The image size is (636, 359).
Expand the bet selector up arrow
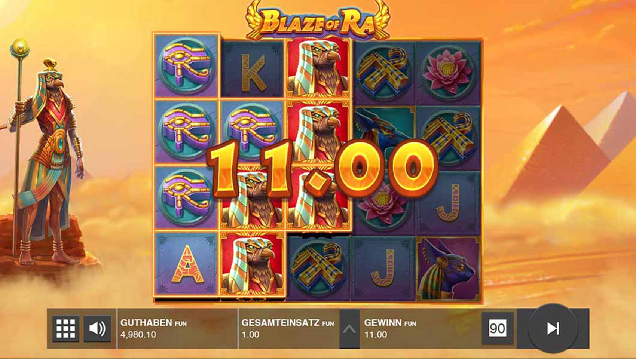click(x=349, y=329)
